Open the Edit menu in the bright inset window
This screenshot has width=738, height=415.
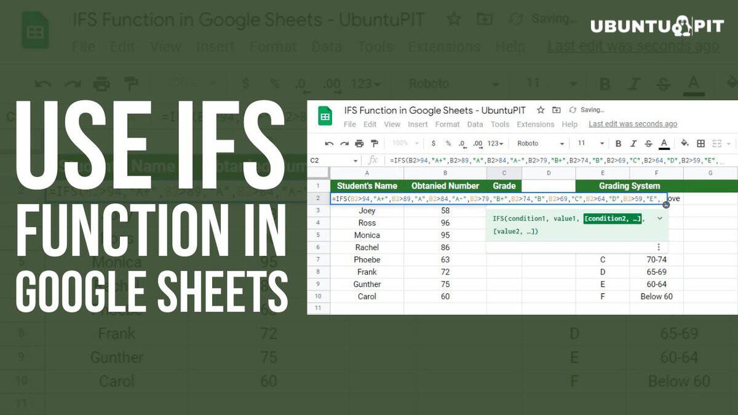tap(370, 124)
